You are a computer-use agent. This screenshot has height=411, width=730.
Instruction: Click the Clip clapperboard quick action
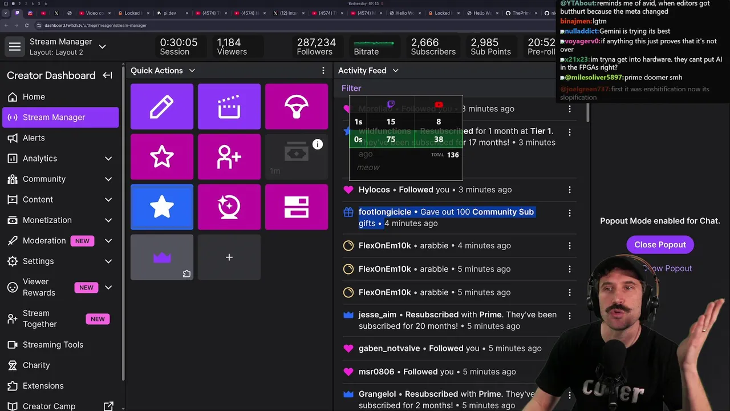click(229, 107)
